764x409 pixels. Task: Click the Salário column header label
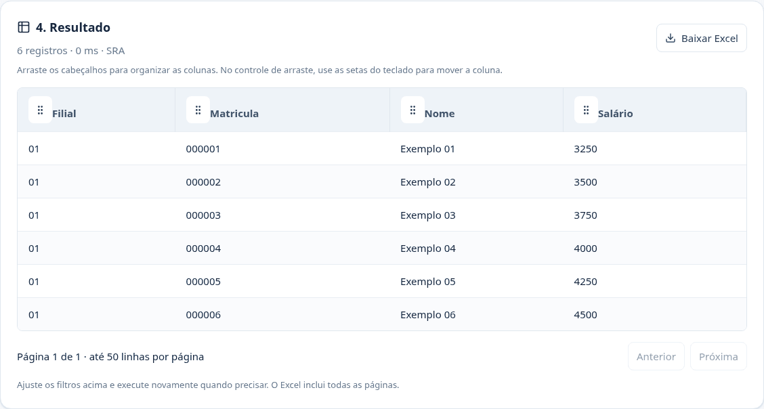[616, 114]
